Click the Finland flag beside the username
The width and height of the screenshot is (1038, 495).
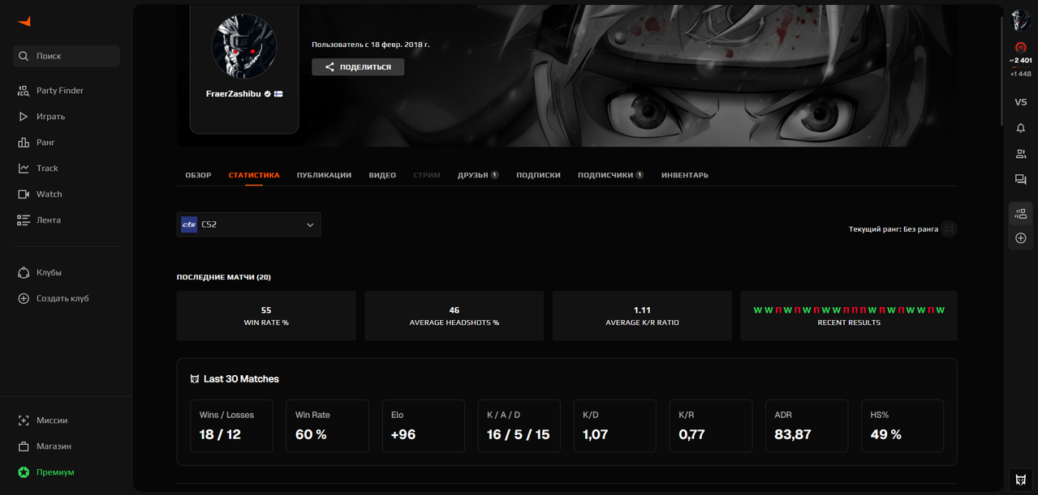click(x=278, y=94)
